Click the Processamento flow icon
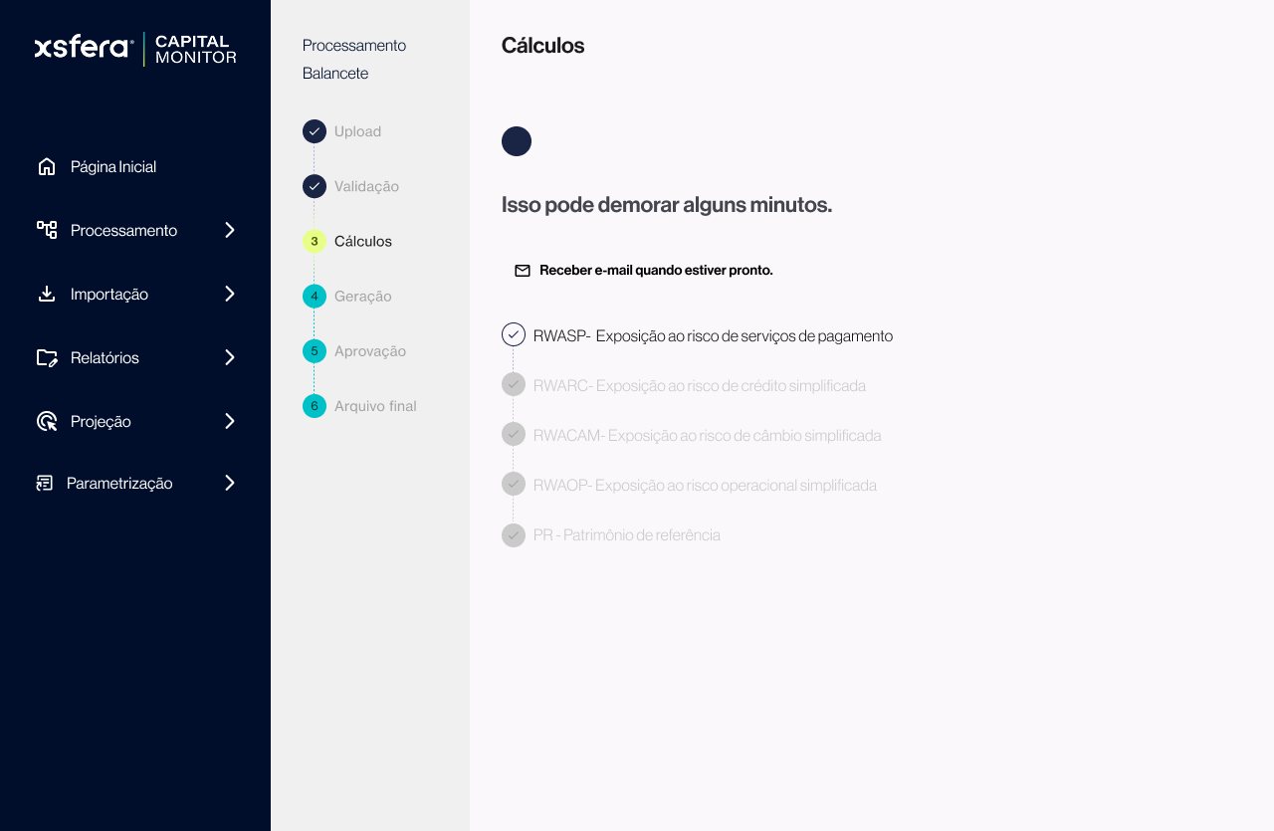 point(47,230)
